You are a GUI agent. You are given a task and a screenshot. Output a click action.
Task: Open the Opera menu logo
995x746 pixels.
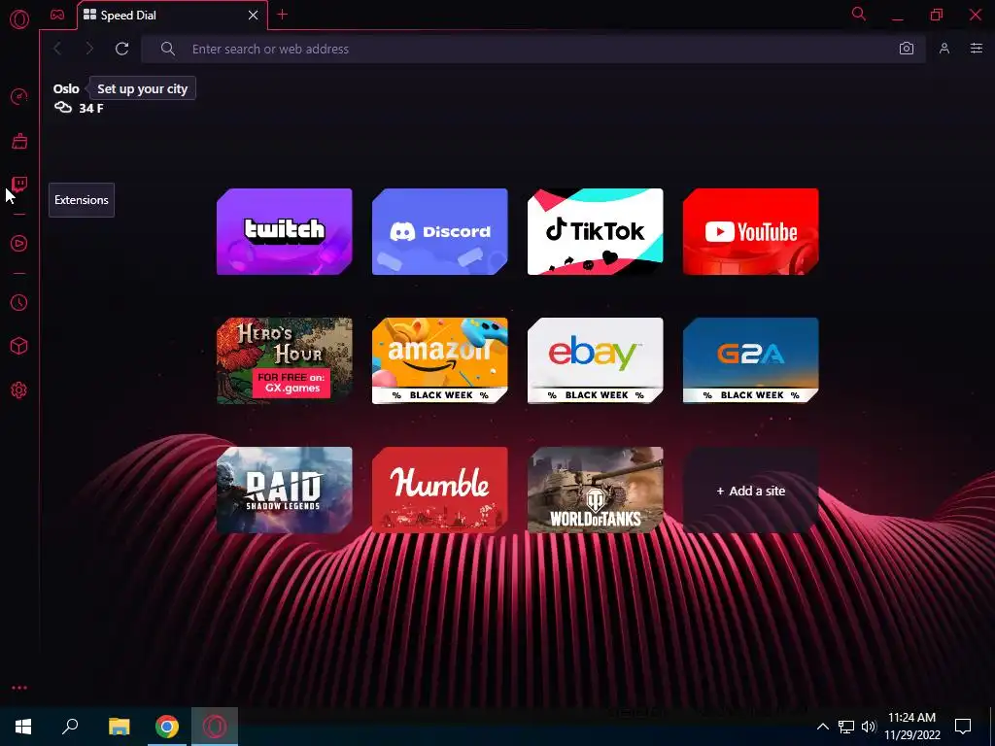coord(19,19)
